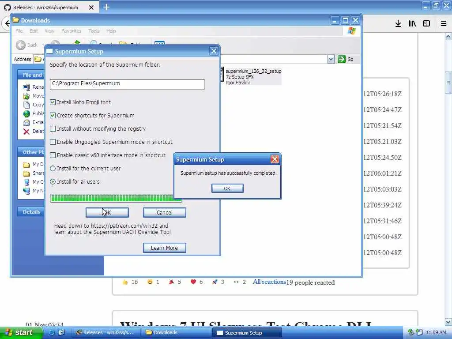Click Move this file icon in sidebar
Viewport: 452px width, 339px height.
(x=26, y=96)
